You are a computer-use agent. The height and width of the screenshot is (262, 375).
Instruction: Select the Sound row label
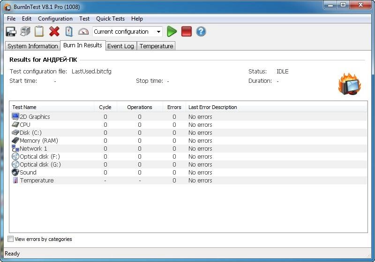28,172
